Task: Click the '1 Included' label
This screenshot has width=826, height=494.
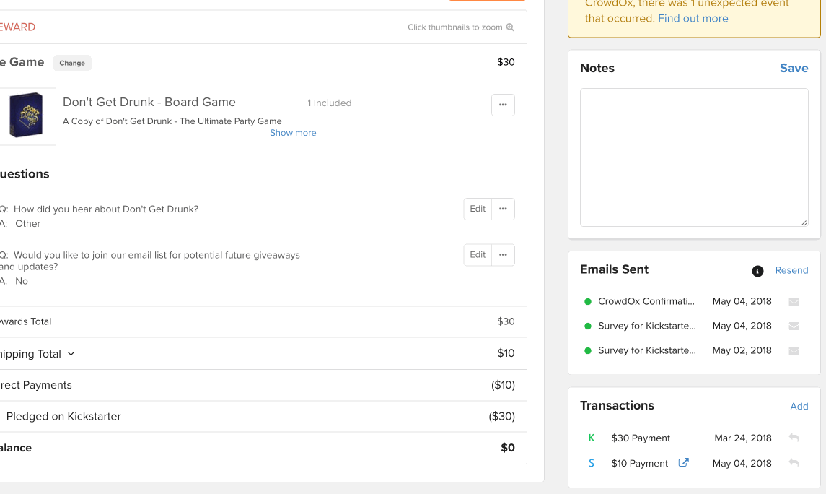Action: (x=329, y=103)
